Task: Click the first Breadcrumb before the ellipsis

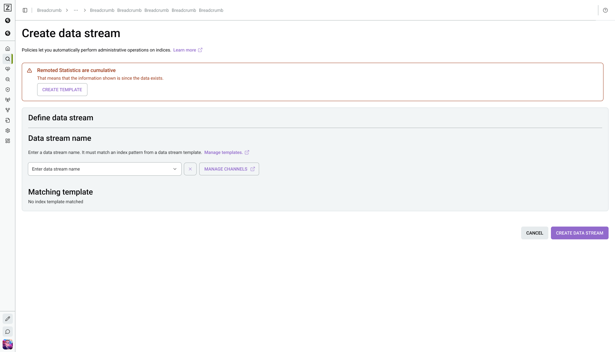Action: click(49, 10)
